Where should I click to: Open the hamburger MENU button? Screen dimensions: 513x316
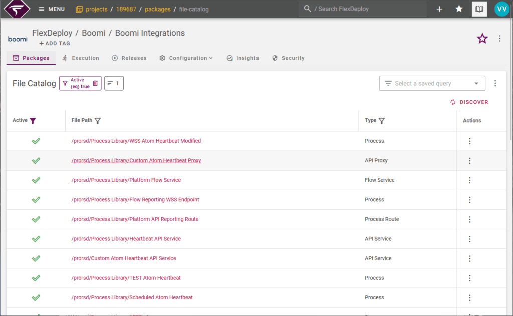pos(52,9)
